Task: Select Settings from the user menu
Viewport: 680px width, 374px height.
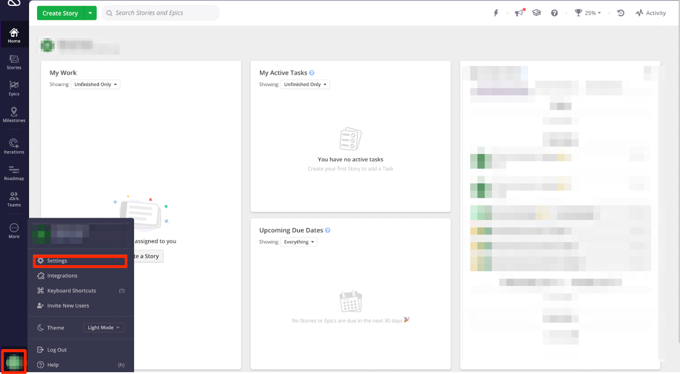Action: click(57, 261)
